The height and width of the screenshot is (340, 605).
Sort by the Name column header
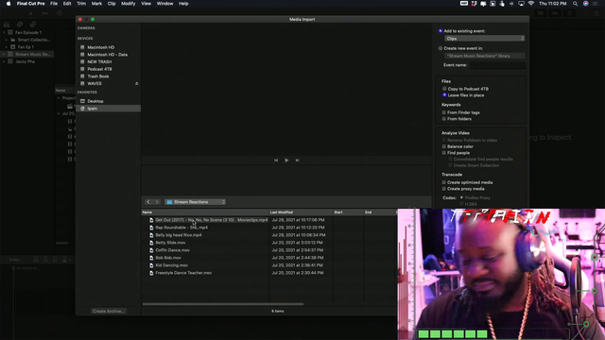point(205,212)
